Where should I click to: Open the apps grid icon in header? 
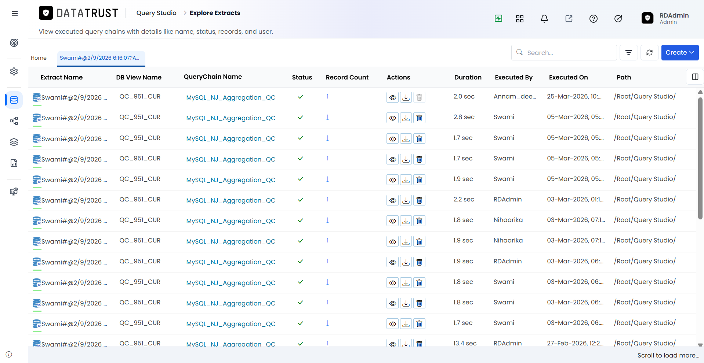coord(520,19)
